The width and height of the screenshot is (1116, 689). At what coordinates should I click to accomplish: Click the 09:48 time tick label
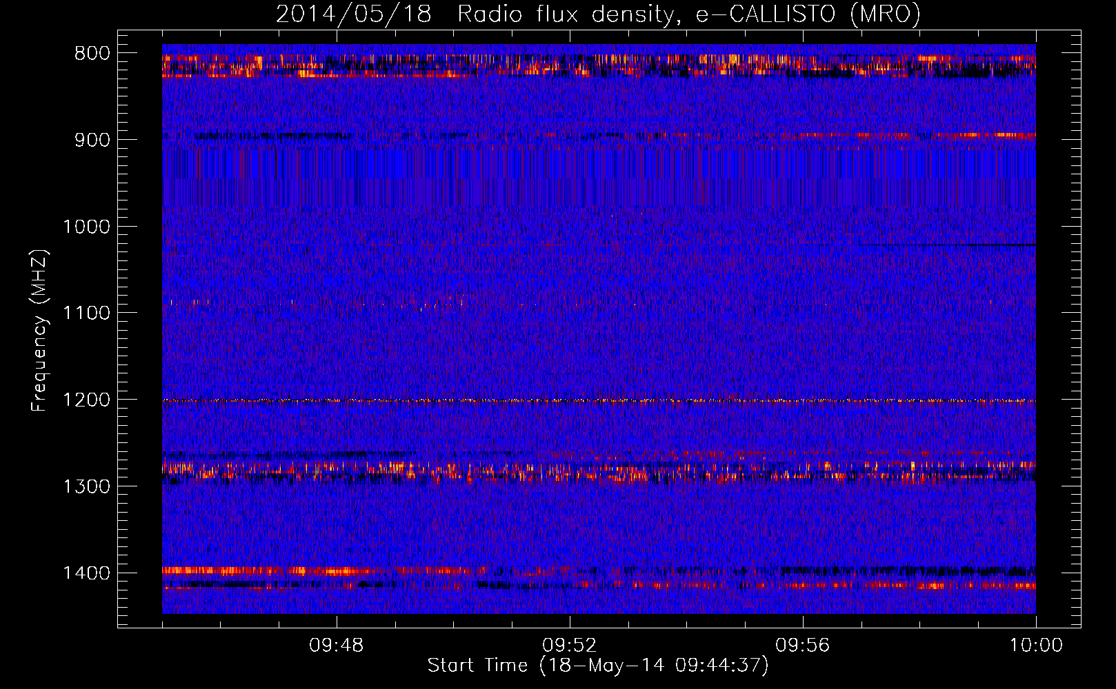click(336, 646)
